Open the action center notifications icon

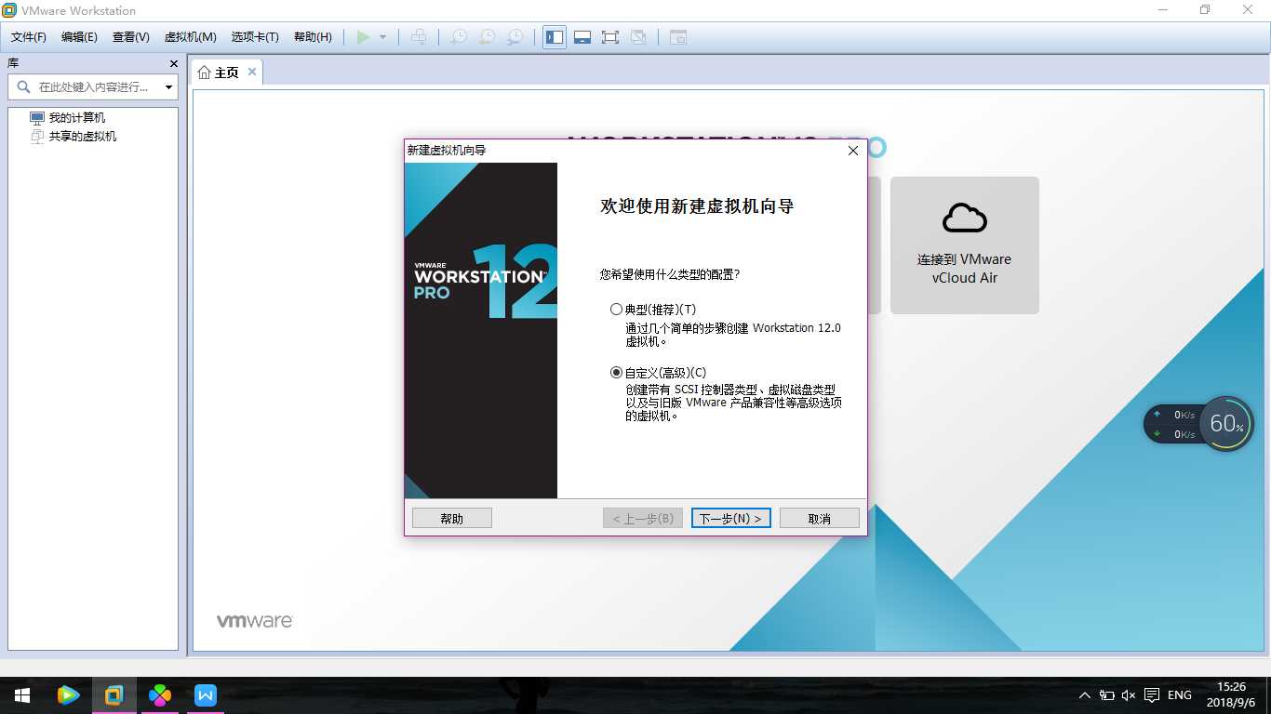pyautogui.click(x=1152, y=695)
